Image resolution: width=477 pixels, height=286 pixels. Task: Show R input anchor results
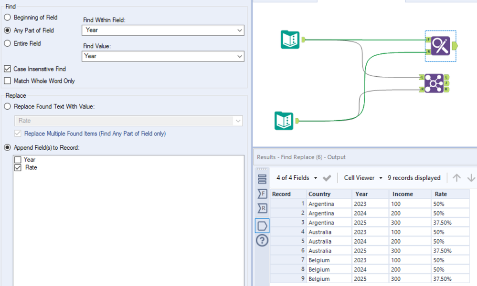262,208
